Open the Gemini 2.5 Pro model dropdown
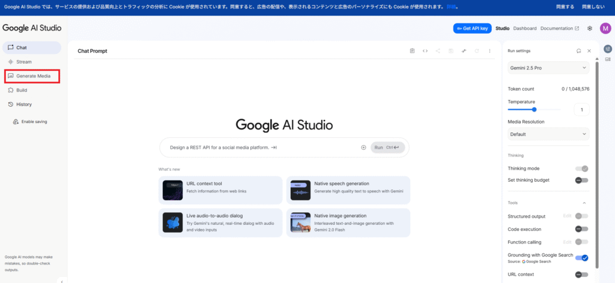This screenshot has height=283, width=615. [548, 68]
